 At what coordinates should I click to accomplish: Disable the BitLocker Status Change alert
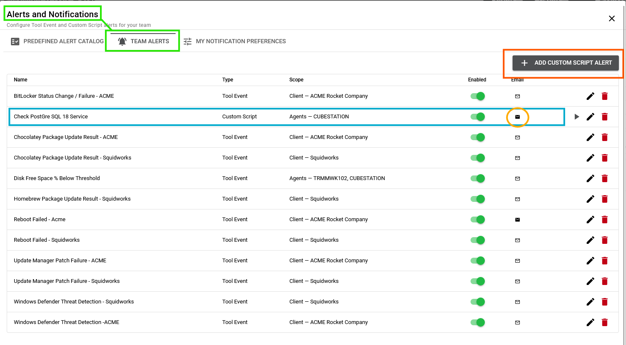coord(478,96)
